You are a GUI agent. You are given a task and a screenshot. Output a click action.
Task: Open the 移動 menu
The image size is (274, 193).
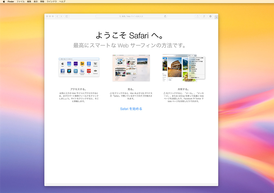[42, 1]
